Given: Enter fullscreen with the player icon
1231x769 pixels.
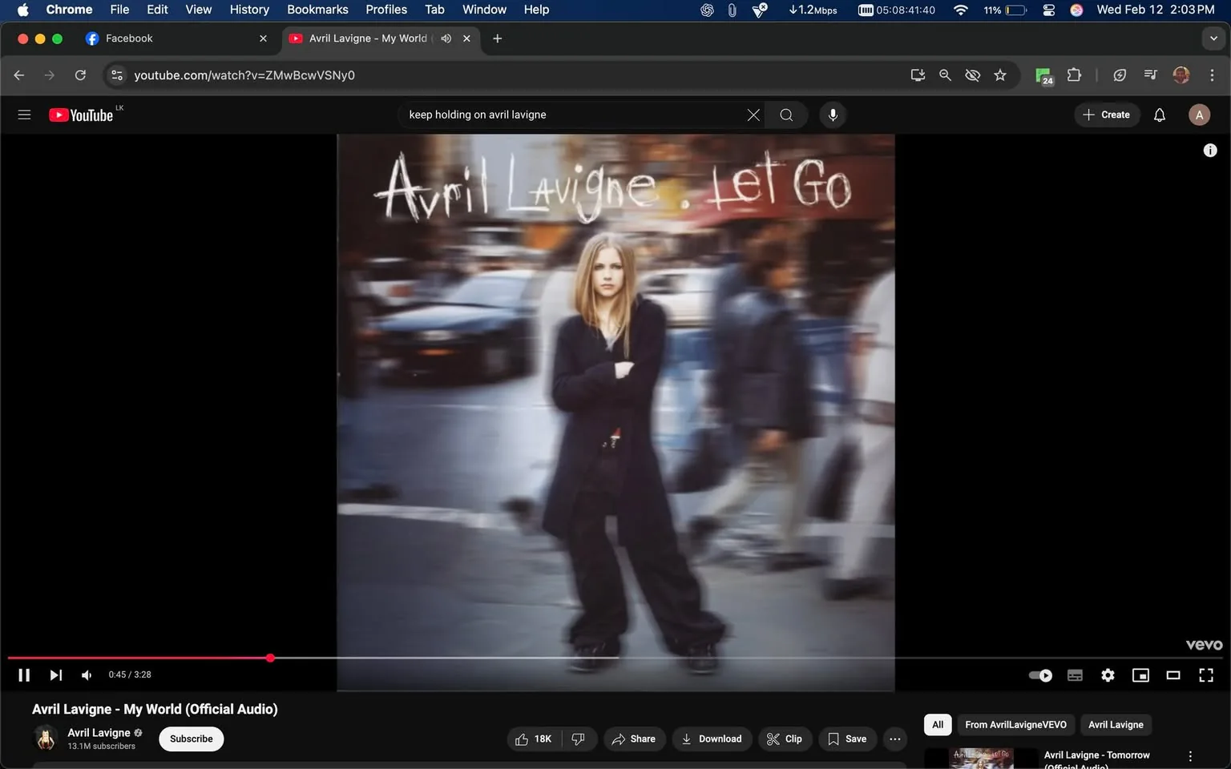Looking at the screenshot, I should 1206,674.
